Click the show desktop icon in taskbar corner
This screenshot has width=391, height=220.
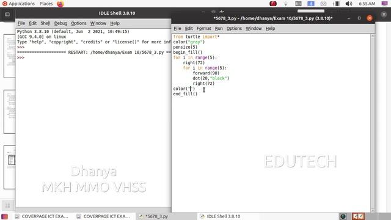[x=4, y=216]
